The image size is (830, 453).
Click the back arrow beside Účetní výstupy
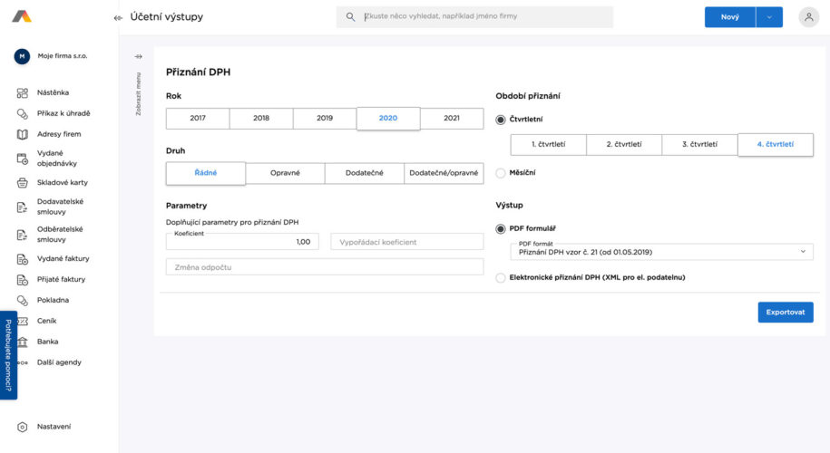tap(118, 17)
